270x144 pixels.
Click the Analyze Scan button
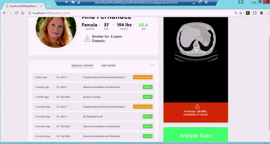(x=196, y=135)
